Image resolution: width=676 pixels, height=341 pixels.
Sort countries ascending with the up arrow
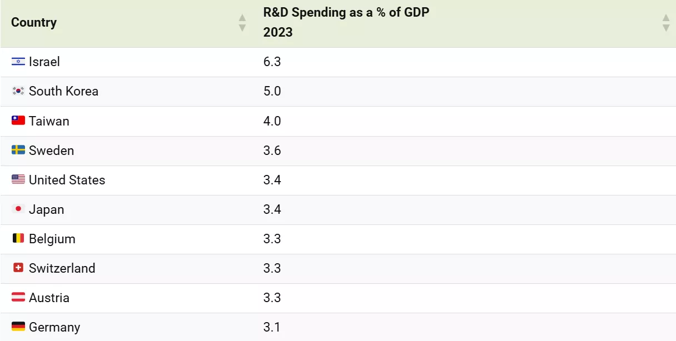click(x=242, y=18)
